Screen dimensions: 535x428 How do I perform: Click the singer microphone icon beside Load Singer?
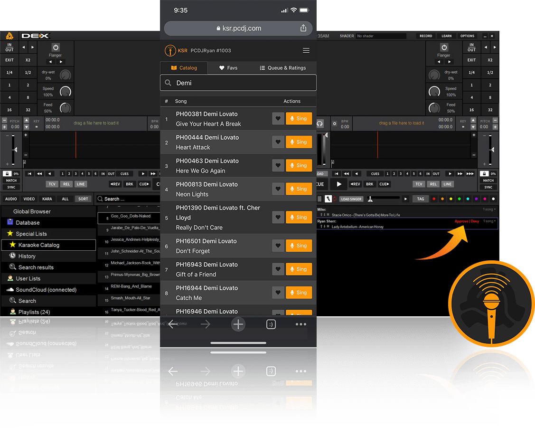(328, 199)
